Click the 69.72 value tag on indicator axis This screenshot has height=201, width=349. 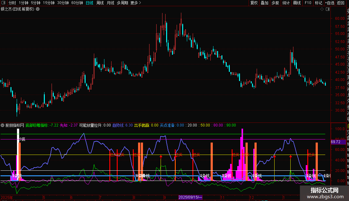335,142
